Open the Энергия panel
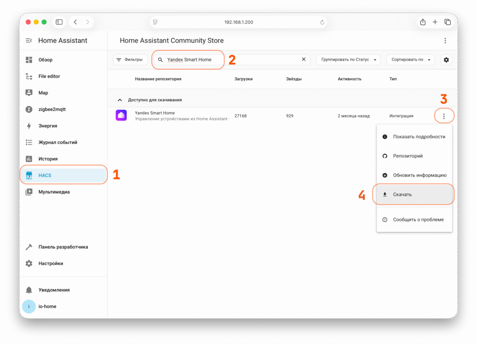 [x=48, y=126]
